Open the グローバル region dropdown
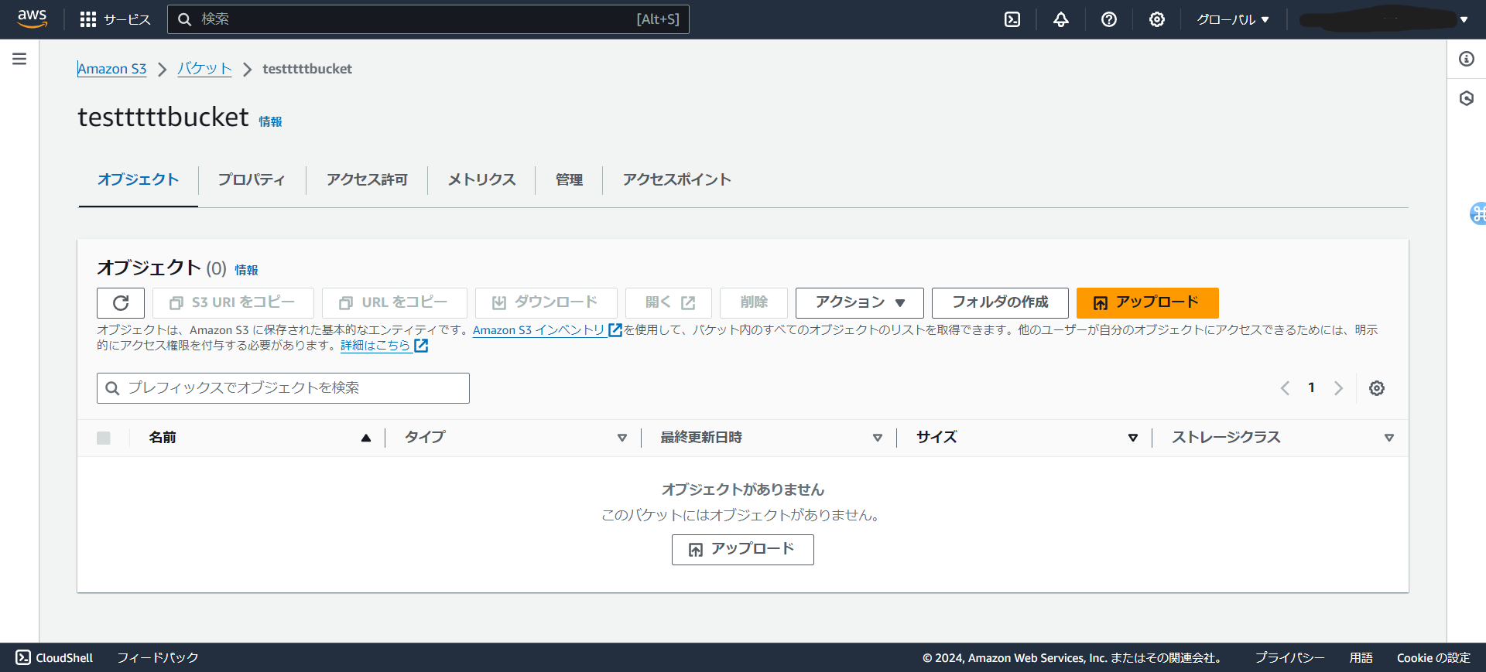This screenshot has width=1486, height=672. tap(1233, 19)
